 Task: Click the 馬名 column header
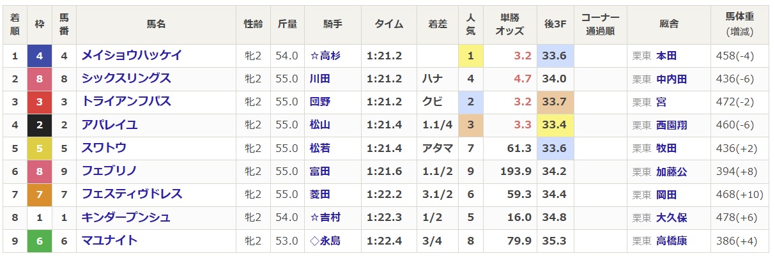coord(156,24)
